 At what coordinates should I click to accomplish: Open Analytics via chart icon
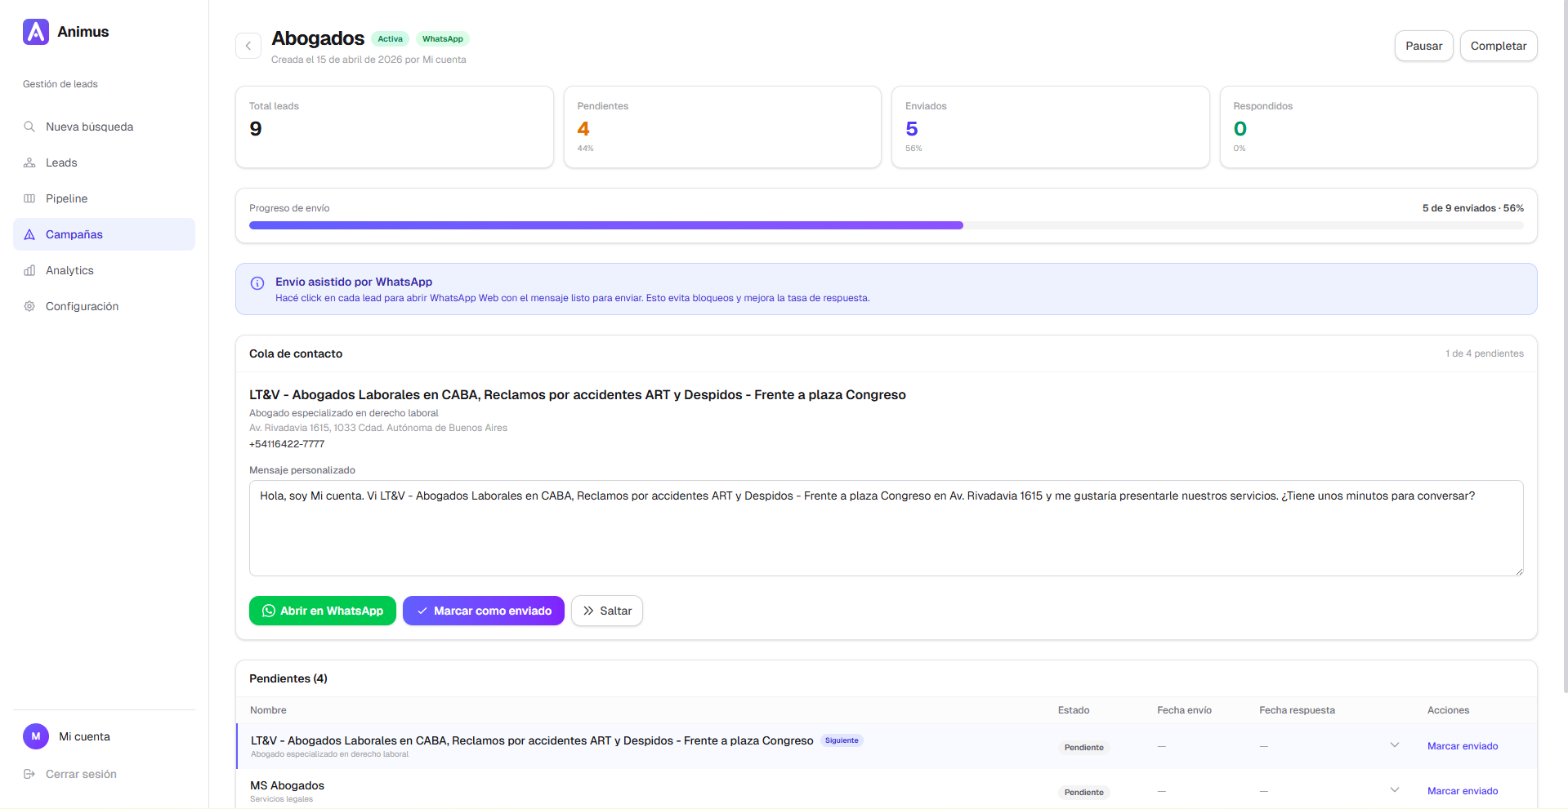29,270
